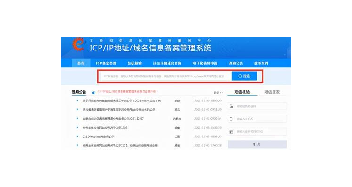Open the 211206批次空壳数据公示 notice

click(99, 137)
